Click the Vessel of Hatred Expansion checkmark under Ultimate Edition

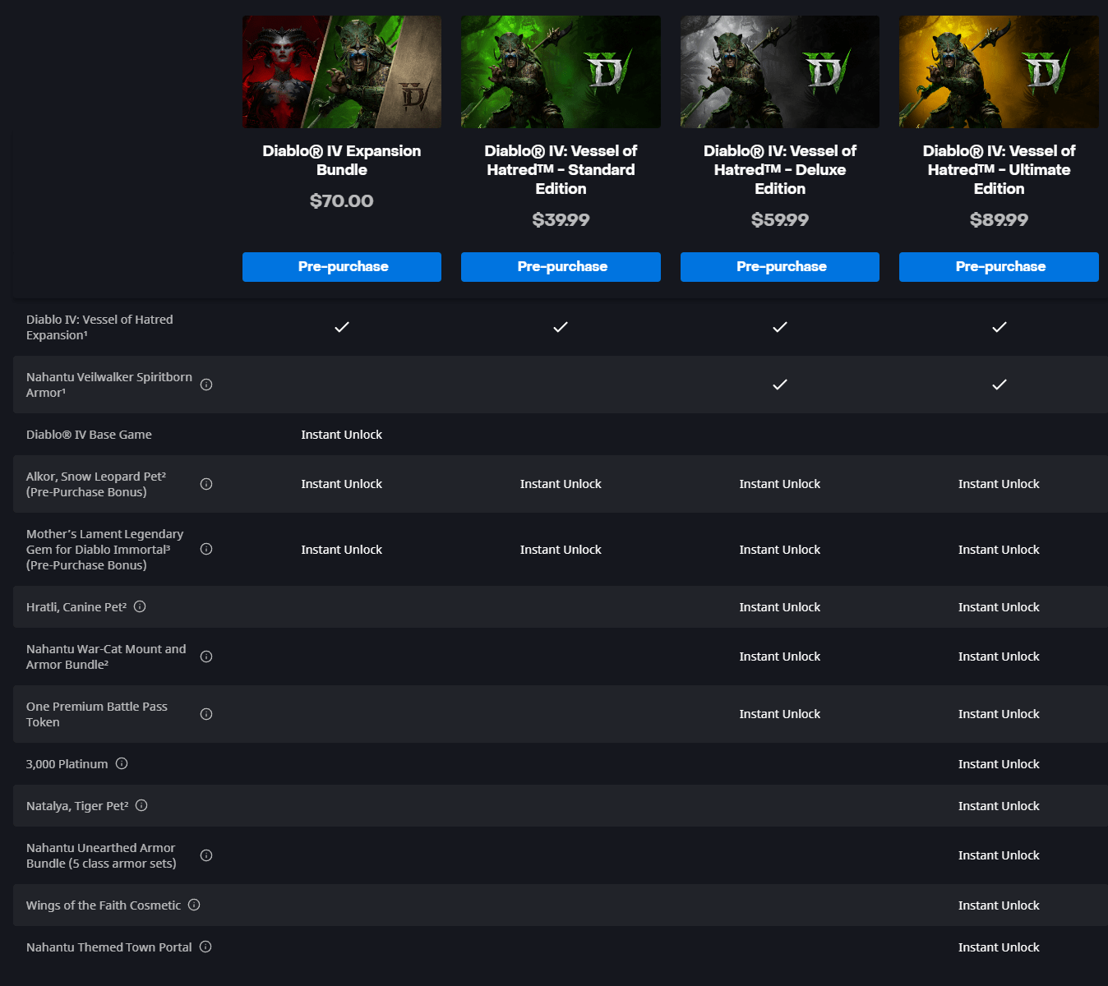[1000, 327]
